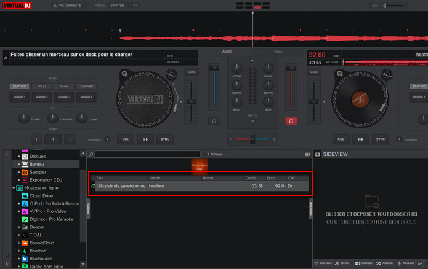Click the left deck Modèle 3 pad

[x=64, y=97]
